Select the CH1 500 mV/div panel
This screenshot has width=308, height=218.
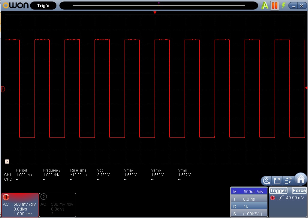coord(20,205)
